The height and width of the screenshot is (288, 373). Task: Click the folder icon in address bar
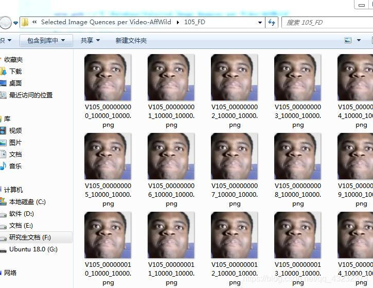click(25, 22)
